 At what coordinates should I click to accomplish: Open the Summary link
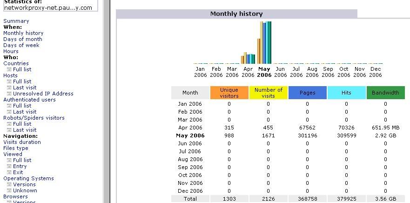point(16,21)
